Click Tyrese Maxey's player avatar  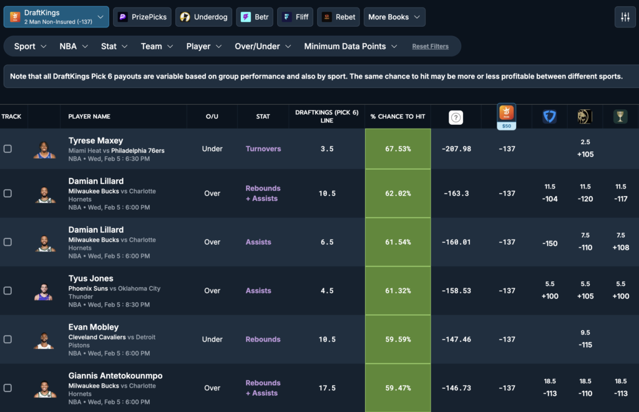(44, 149)
